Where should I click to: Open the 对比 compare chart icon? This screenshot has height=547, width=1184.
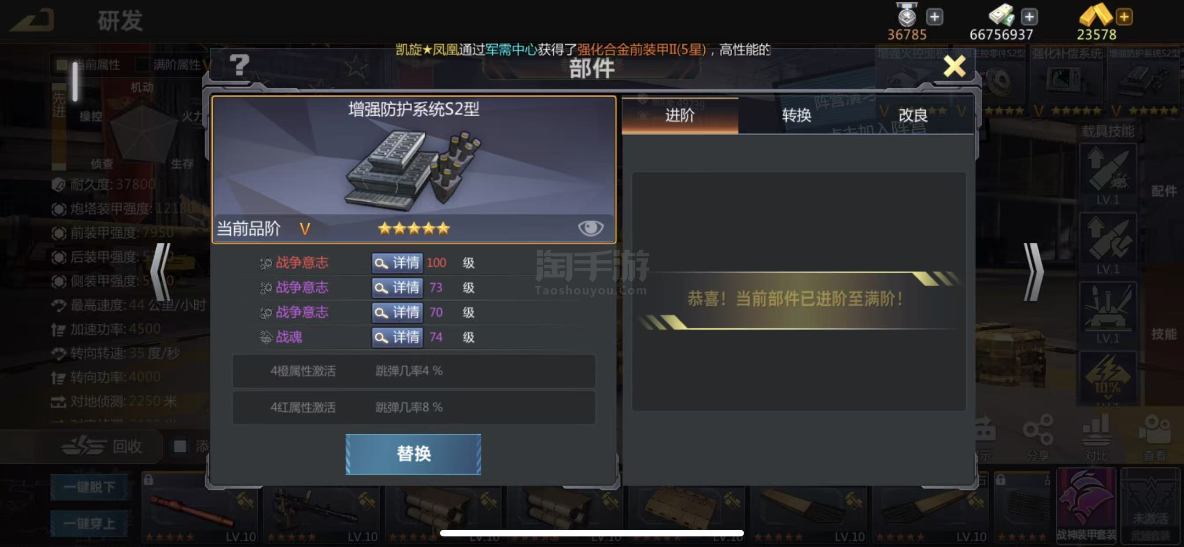(x=1096, y=437)
